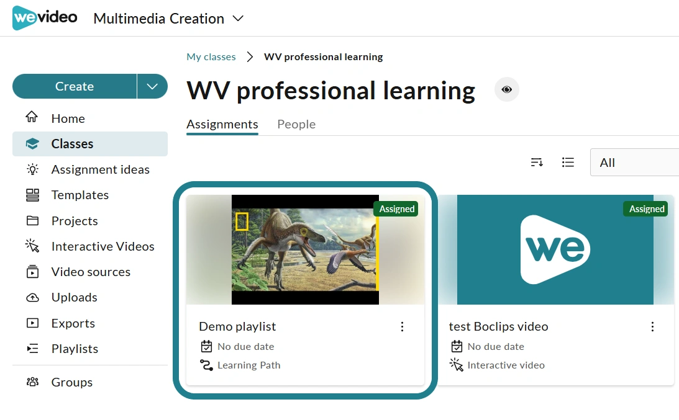Image resolution: width=679 pixels, height=420 pixels.
Task: Open the Demo playlist dinosaur thumbnail
Action: (x=305, y=249)
